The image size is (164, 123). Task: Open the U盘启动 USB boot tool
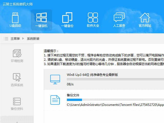point(15,20)
